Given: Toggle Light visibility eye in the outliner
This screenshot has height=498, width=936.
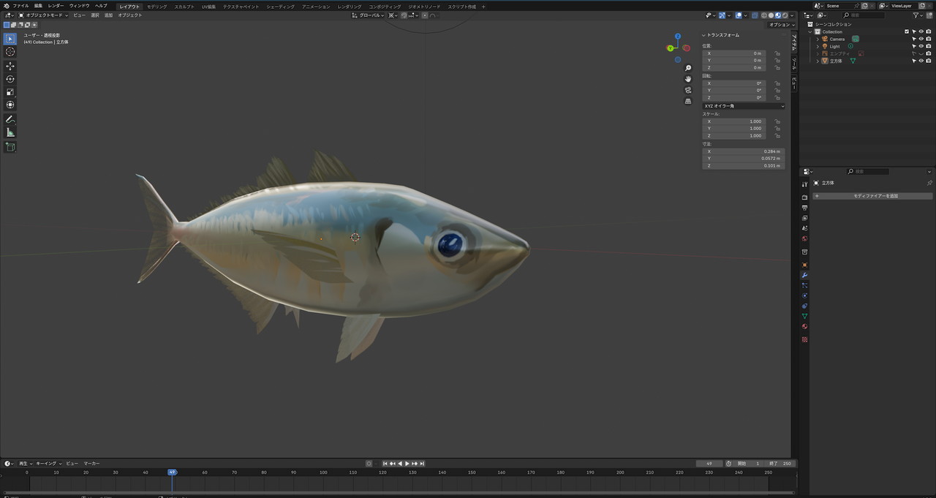Looking at the screenshot, I should point(921,46).
